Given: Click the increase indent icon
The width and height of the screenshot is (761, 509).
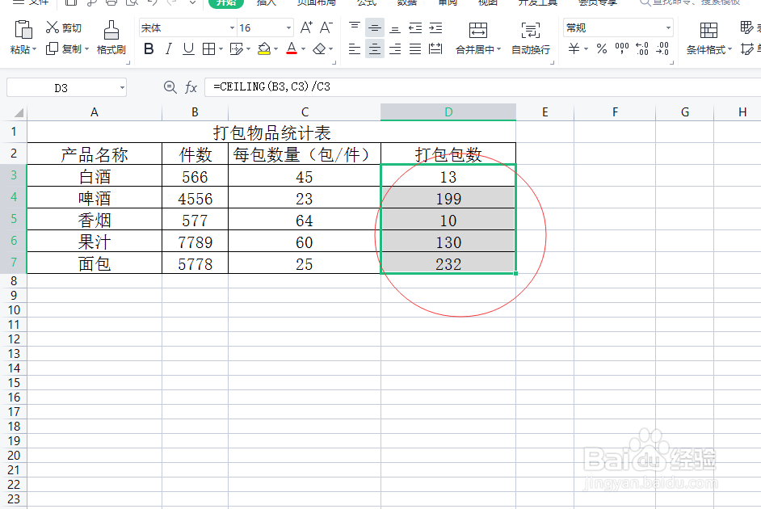Looking at the screenshot, I should click(x=435, y=27).
